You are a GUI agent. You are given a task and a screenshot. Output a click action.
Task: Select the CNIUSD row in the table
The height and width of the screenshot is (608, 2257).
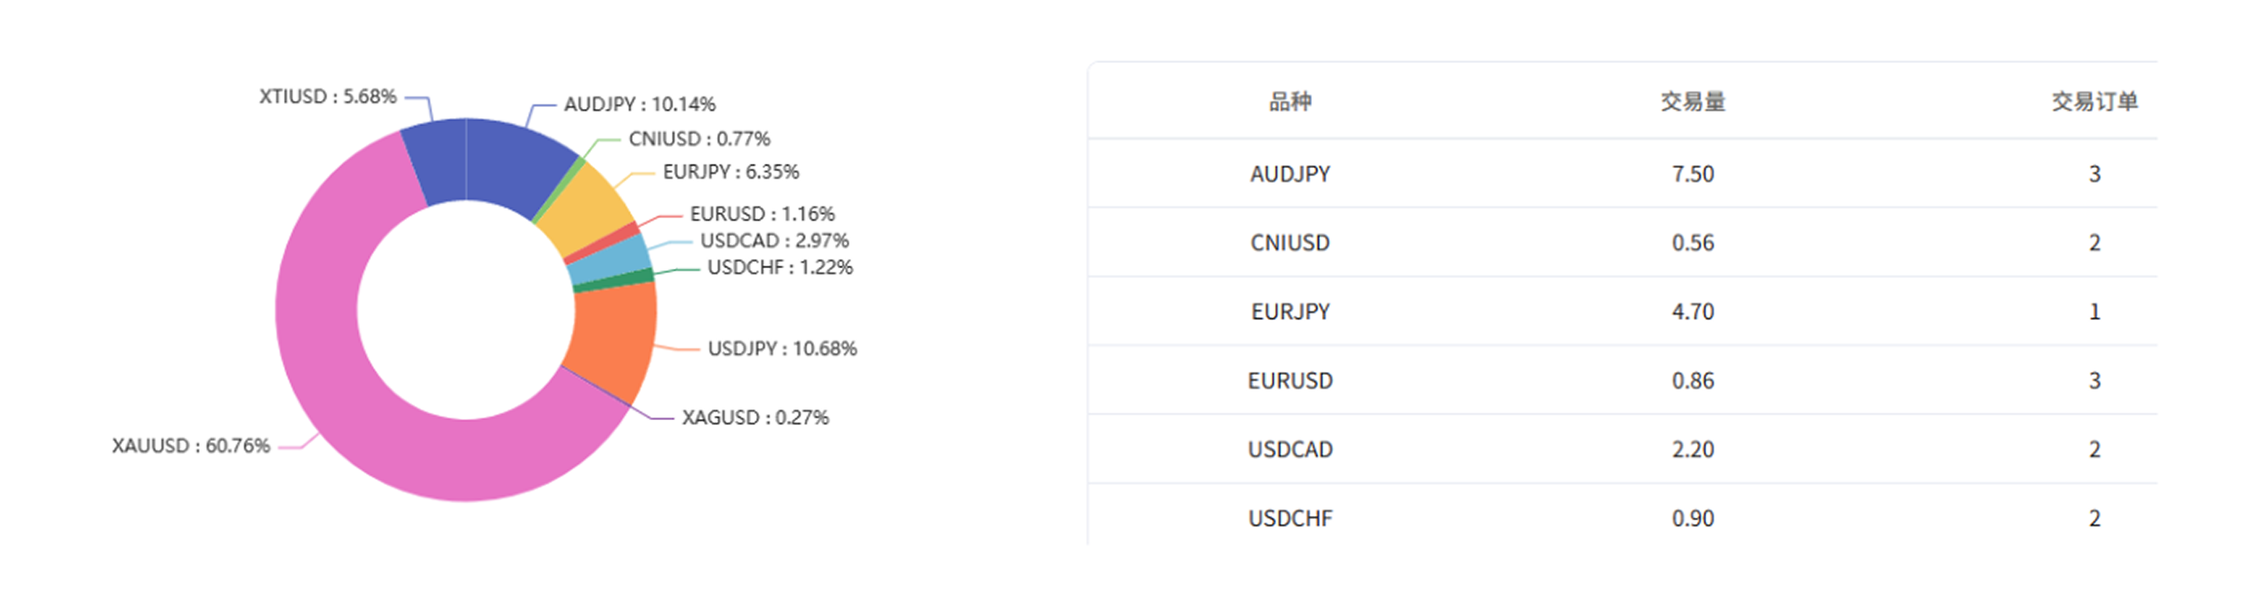point(1290,243)
